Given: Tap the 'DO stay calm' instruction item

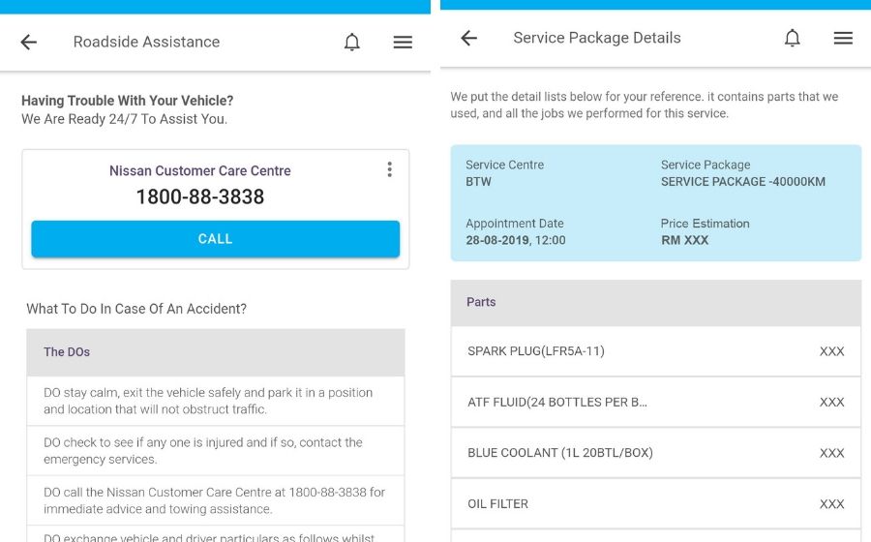Looking at the screenshot, I should pos(215,401).
